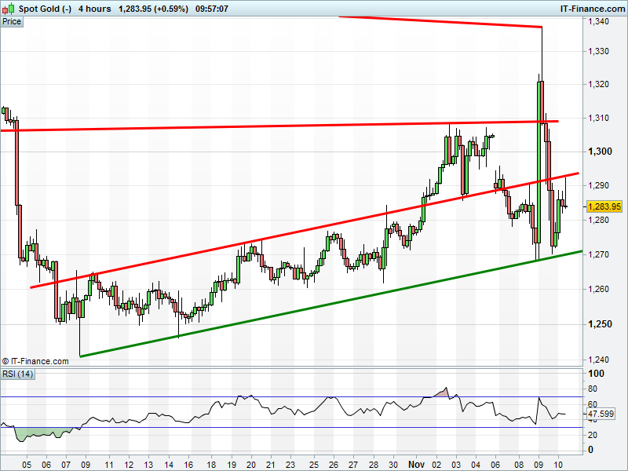Click the date label 10 on time axis
The image size is (628, 471).
tap(558, 465)
